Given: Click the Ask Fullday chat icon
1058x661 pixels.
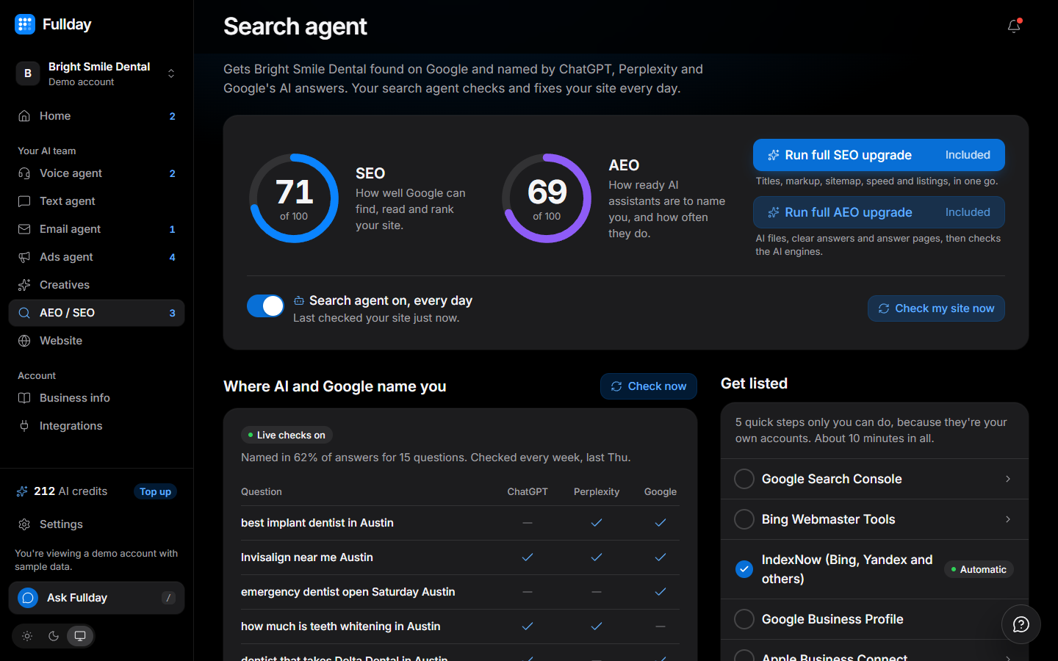Looking at the screenshot, I should [28, 598].
